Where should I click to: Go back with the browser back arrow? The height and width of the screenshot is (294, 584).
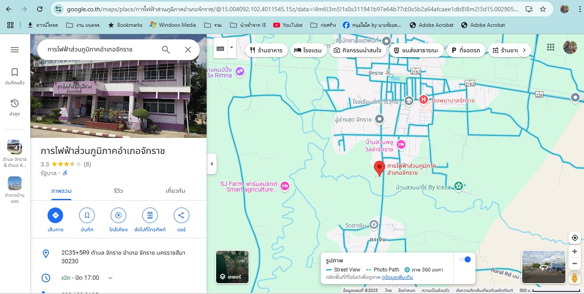pos(9,9)
